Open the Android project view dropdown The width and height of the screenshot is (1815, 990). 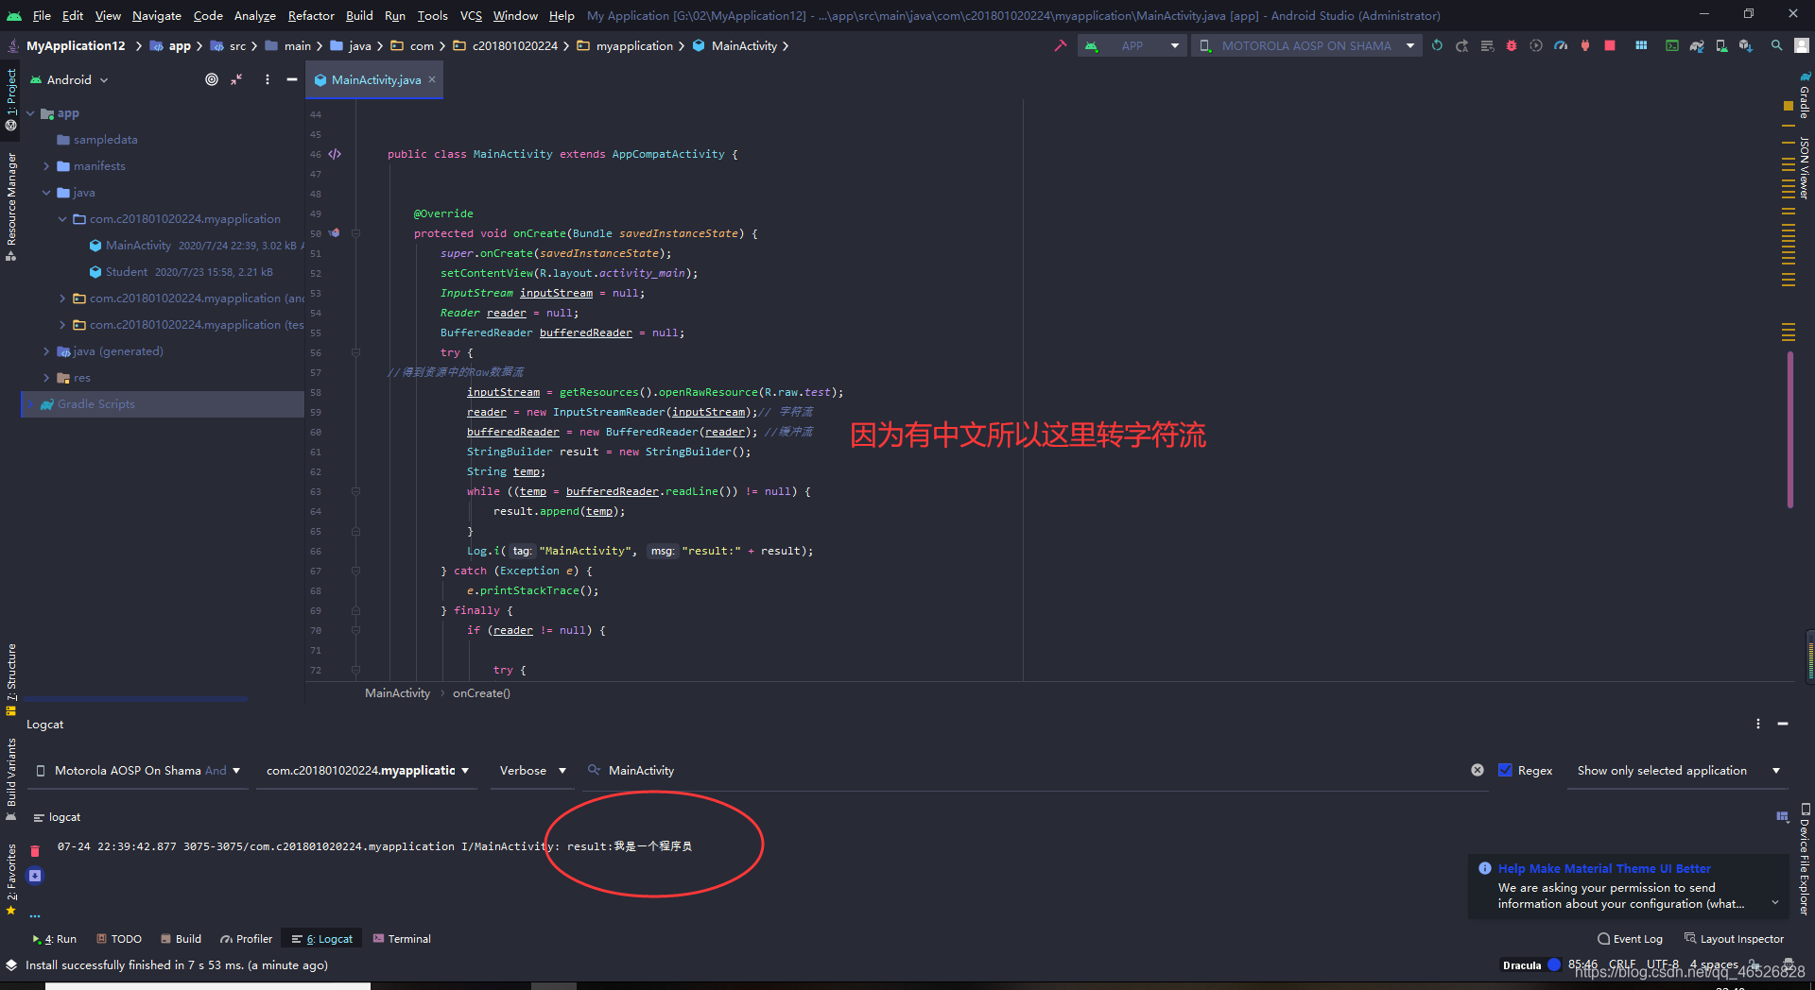click(x=70, y=79)
